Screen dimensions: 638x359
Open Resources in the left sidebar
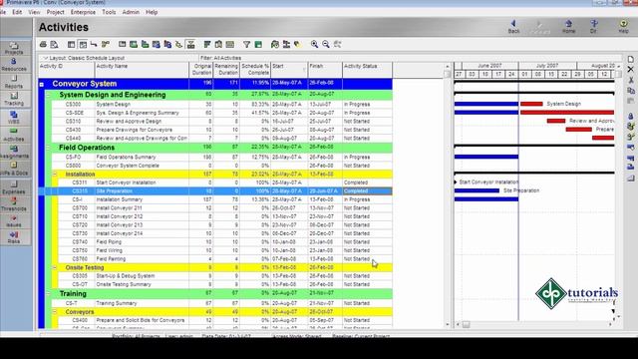pyautogui.click(x=14, y=64)
